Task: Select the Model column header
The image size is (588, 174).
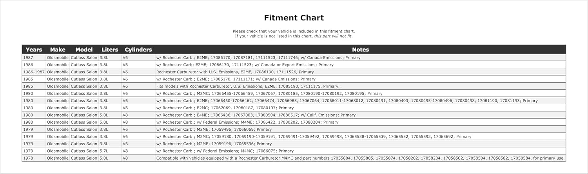Action: 84,50
